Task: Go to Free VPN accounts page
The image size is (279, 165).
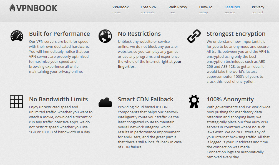Action: 149,9
